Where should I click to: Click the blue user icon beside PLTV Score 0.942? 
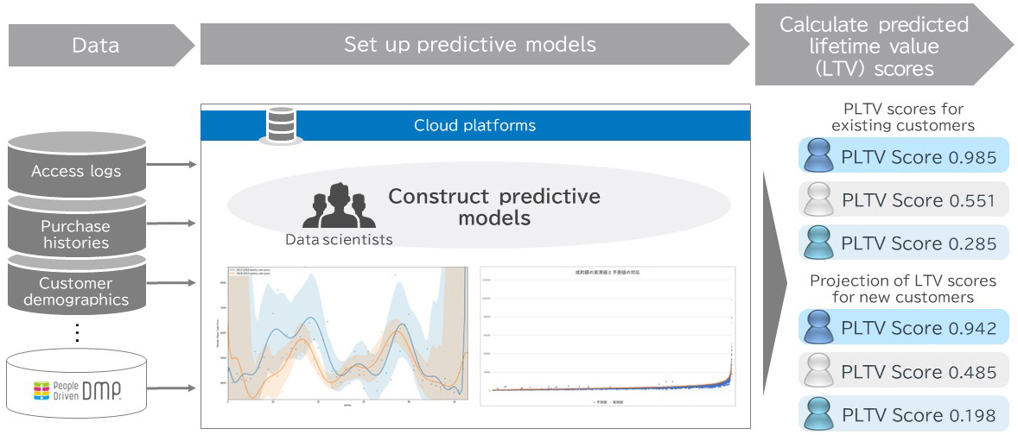(818, 328)
